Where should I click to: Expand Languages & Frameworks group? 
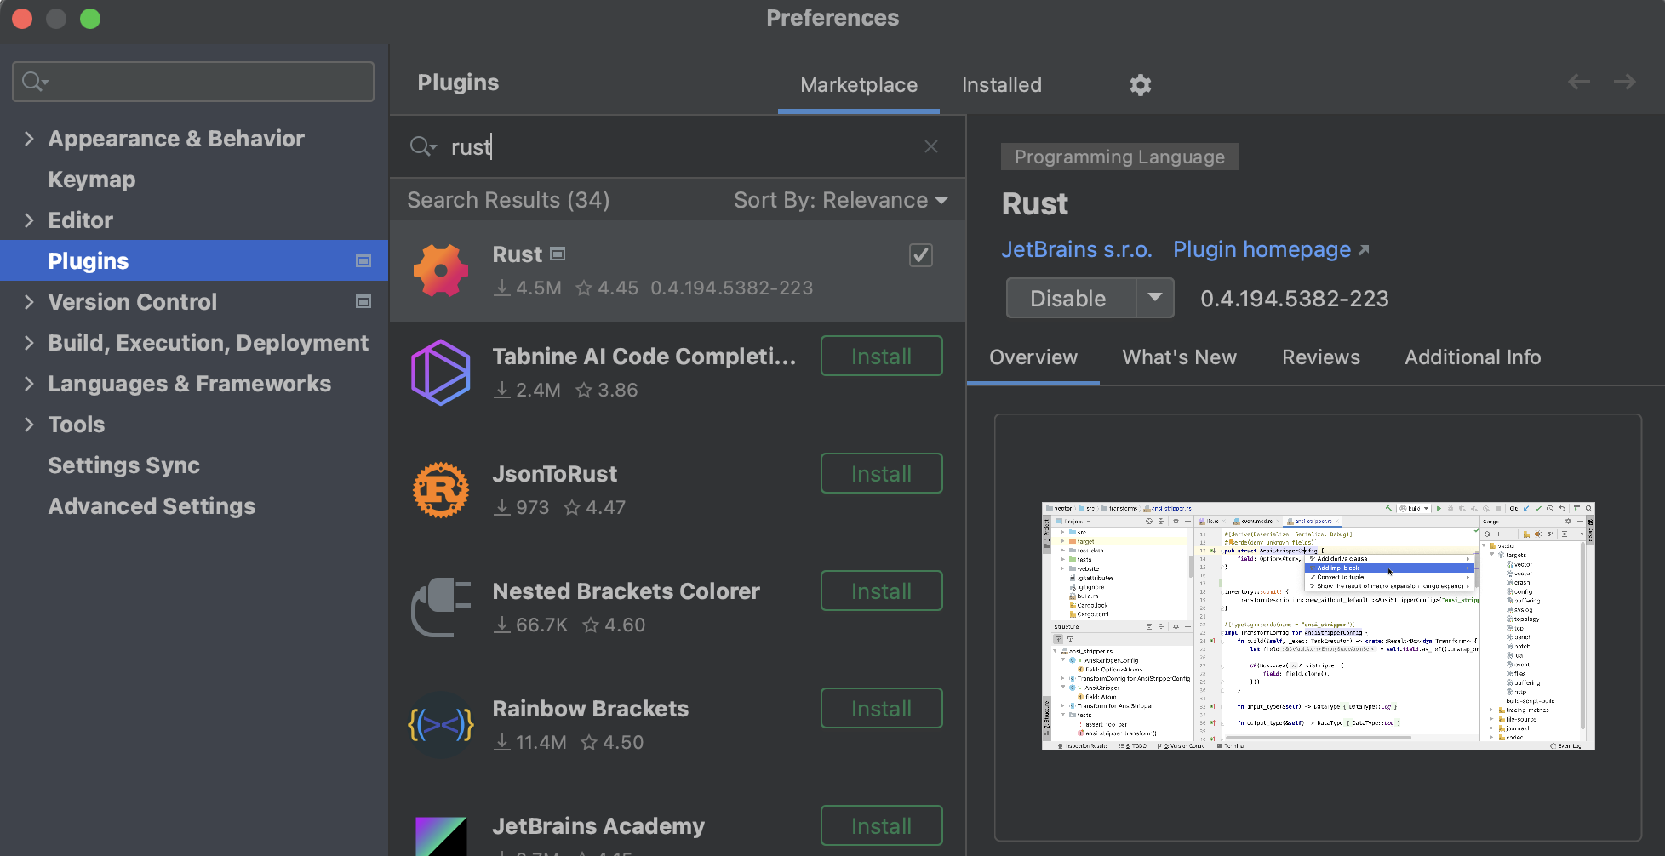29,383
